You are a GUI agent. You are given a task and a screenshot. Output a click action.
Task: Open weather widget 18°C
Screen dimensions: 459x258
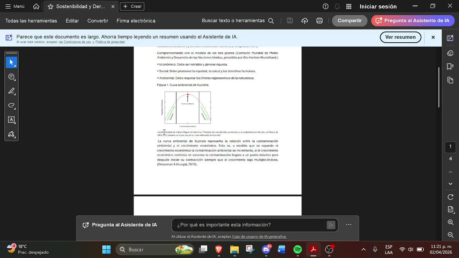click(28, 249)
